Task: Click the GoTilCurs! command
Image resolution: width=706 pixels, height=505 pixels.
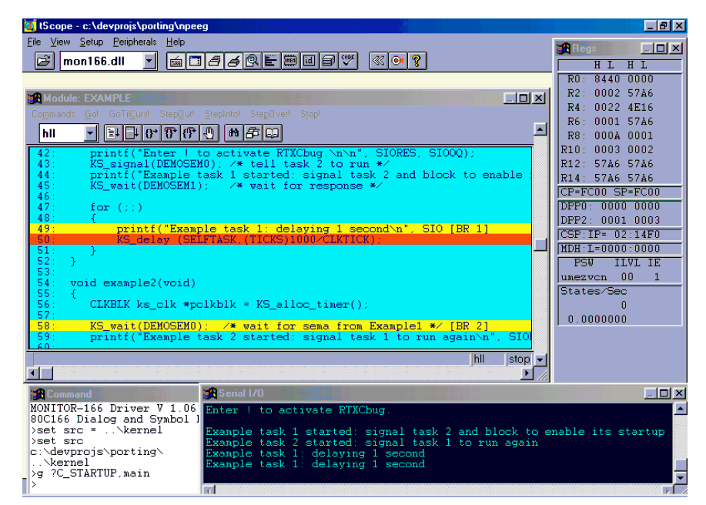Action: tap(130, 114)
